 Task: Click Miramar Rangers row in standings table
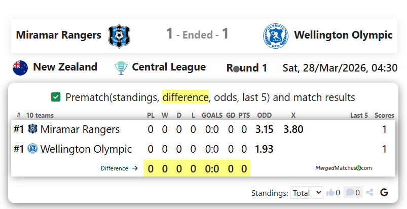coord(80,129)
